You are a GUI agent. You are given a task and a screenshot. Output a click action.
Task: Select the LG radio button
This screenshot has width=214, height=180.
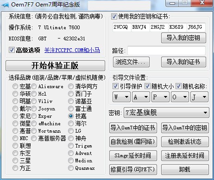[x=71, y=131]
